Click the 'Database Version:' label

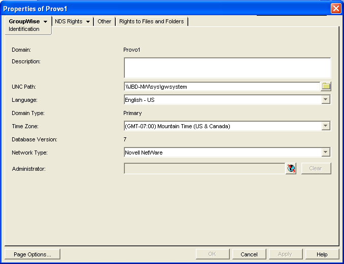coord(35,139)
